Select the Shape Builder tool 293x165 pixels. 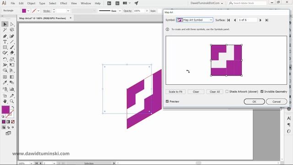click(x=5, y=71)
